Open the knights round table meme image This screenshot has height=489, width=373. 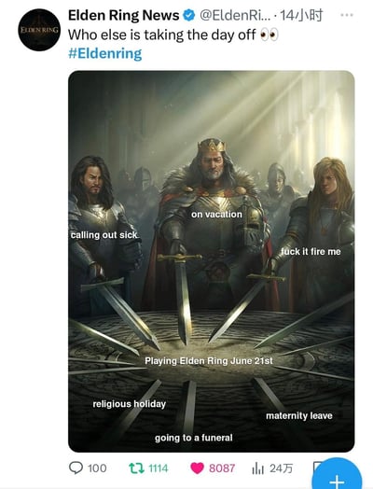click(212, 261)
